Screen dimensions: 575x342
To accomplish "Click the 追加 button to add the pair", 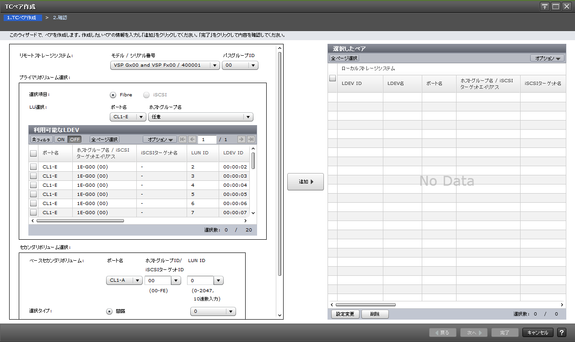I will click(305, 182).
